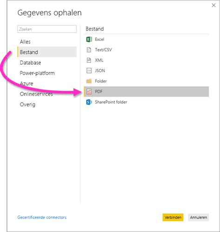Image resolution: width=220 pixels, height=232 pixels.
Task: Choose the Text/CSV label
Action: [104, 50]
